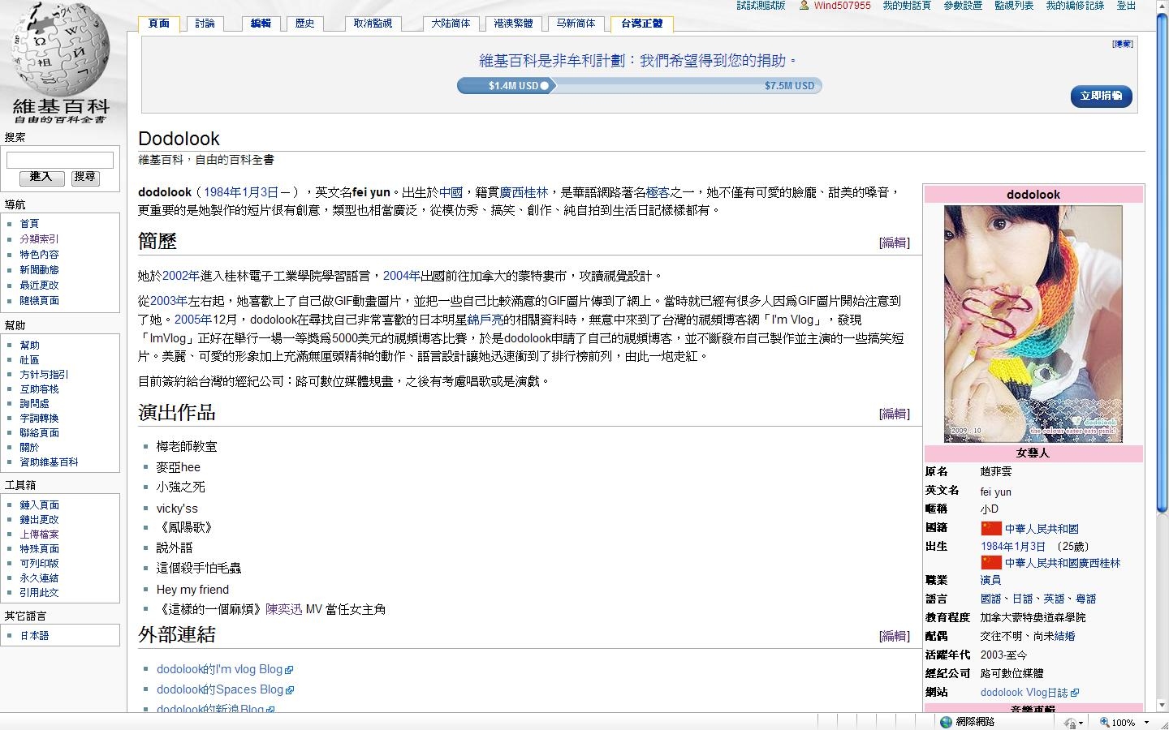The image size is (1169, 730).
Task: Open 可列印版 toolbox link
Action: (x=39, y=564)
